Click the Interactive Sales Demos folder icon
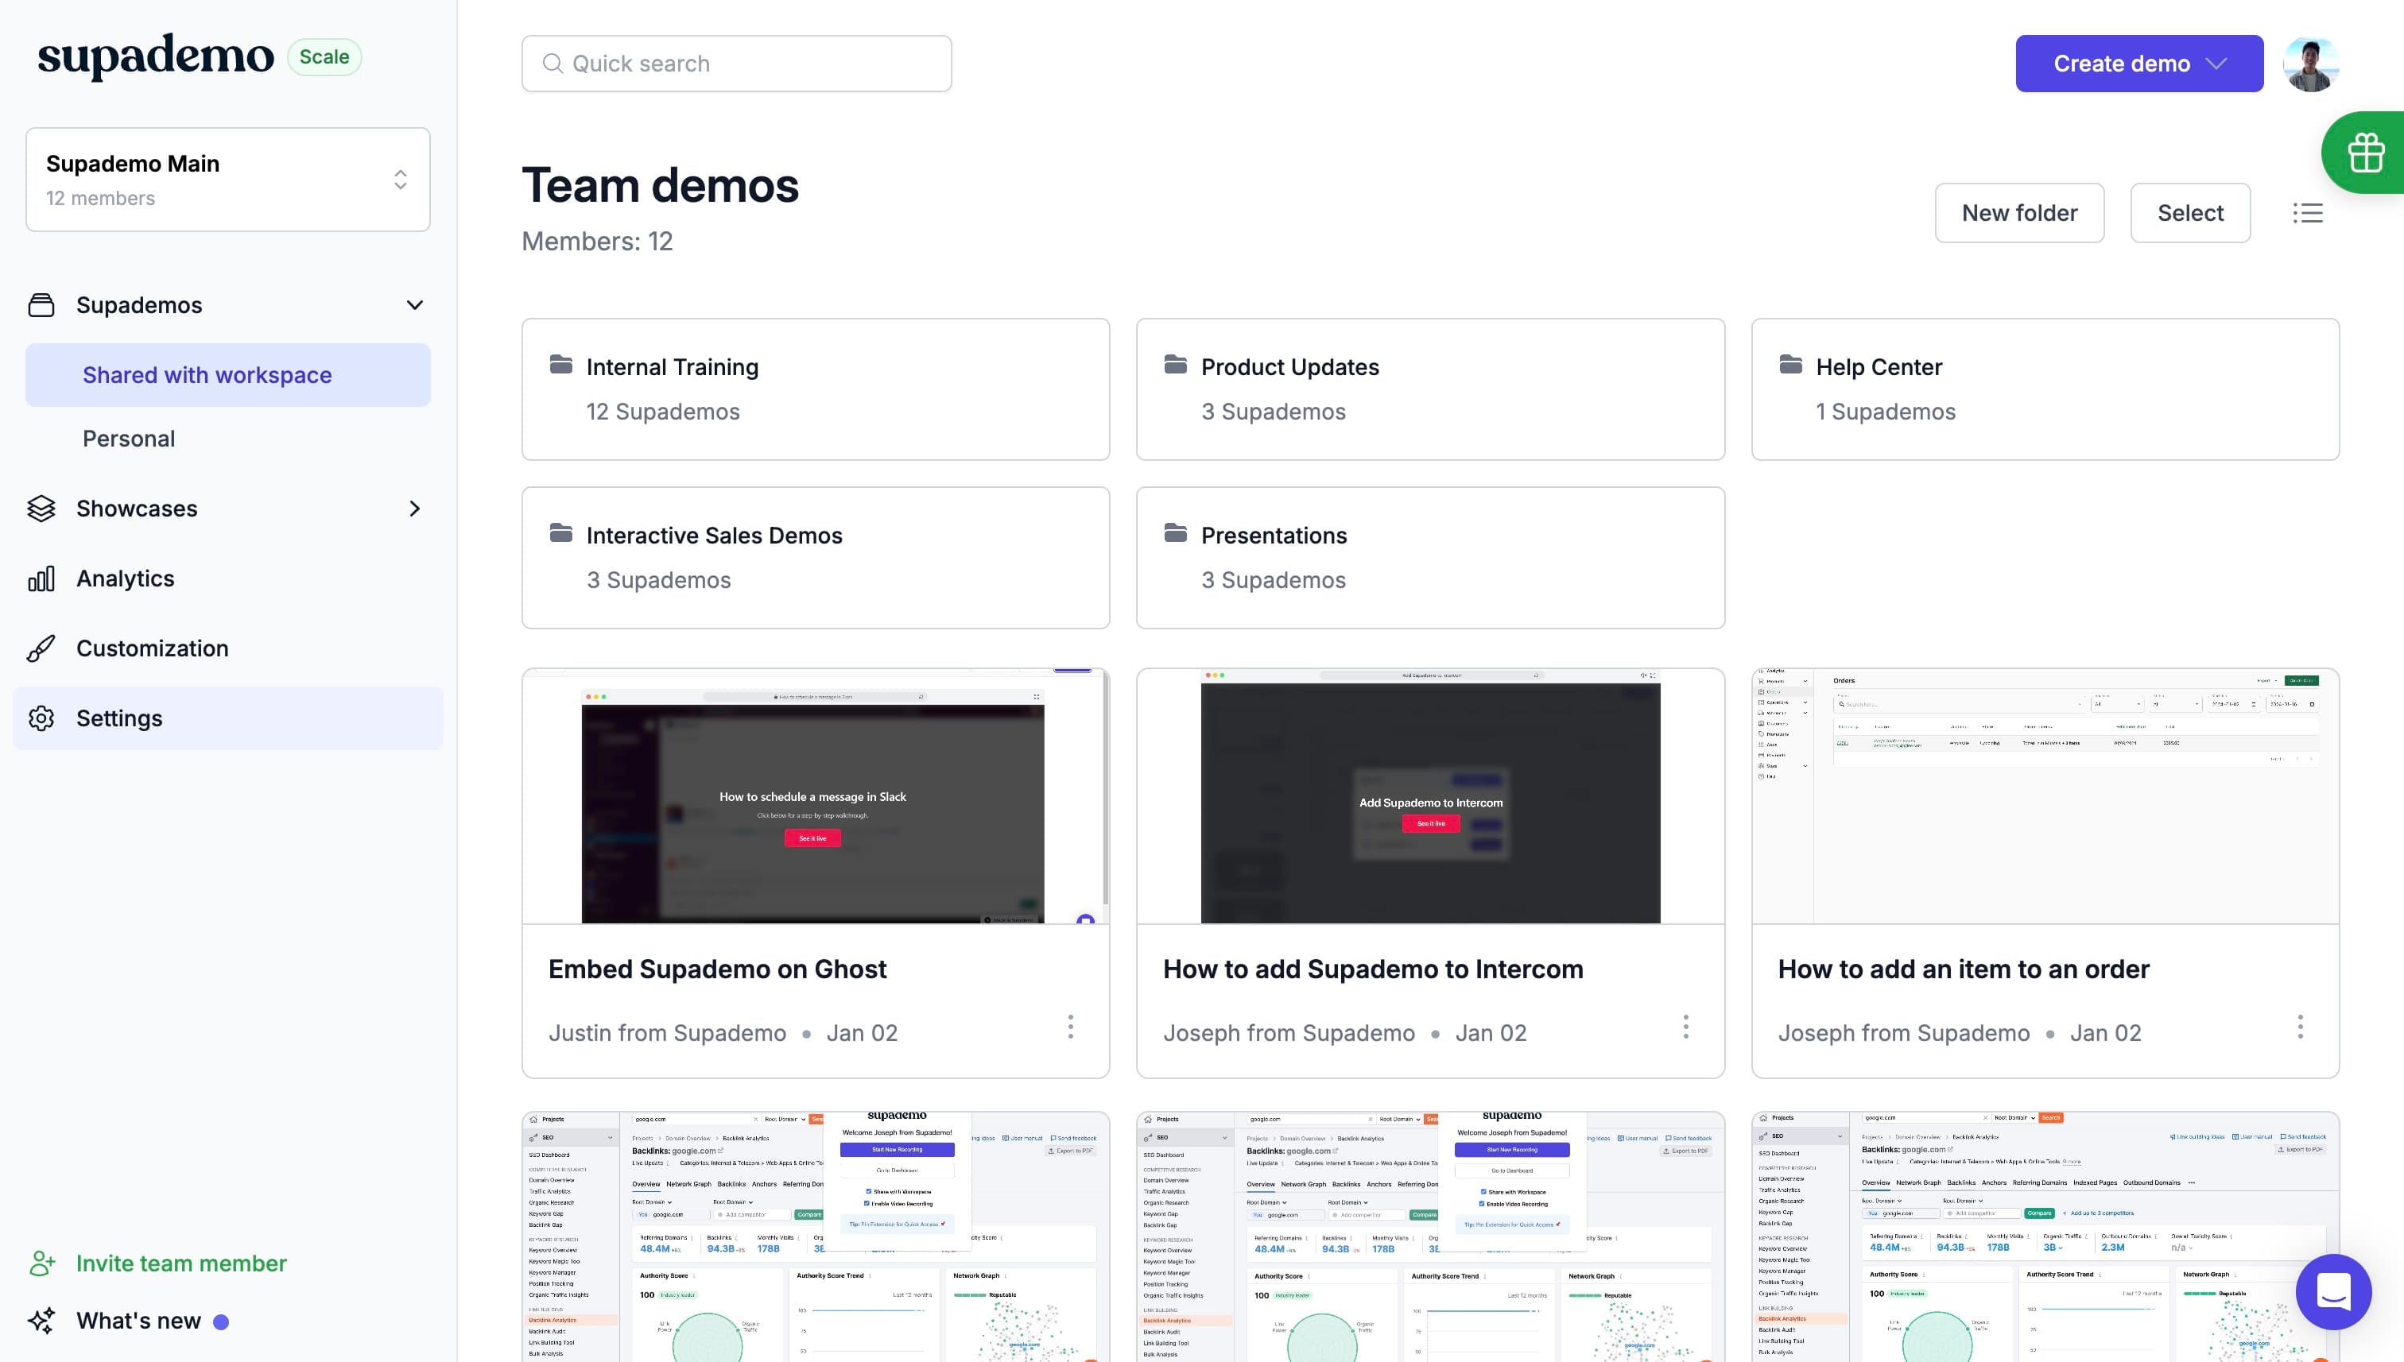The width and height of the screenshot is (2404, 1362). click(x=560, y=533)
